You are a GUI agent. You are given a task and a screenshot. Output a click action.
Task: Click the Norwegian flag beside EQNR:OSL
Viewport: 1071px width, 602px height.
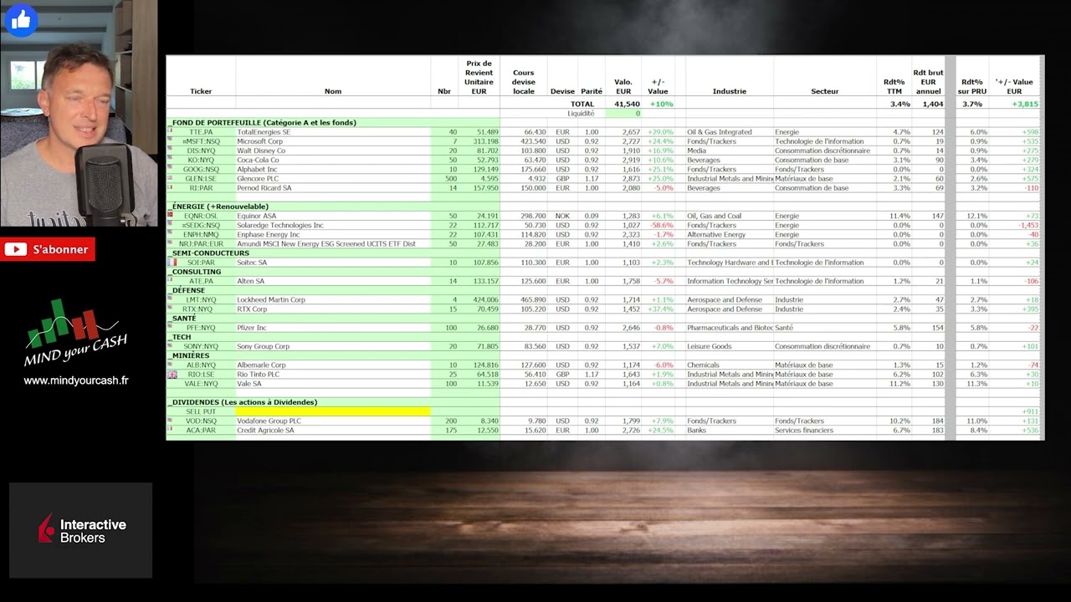[170, 215]
